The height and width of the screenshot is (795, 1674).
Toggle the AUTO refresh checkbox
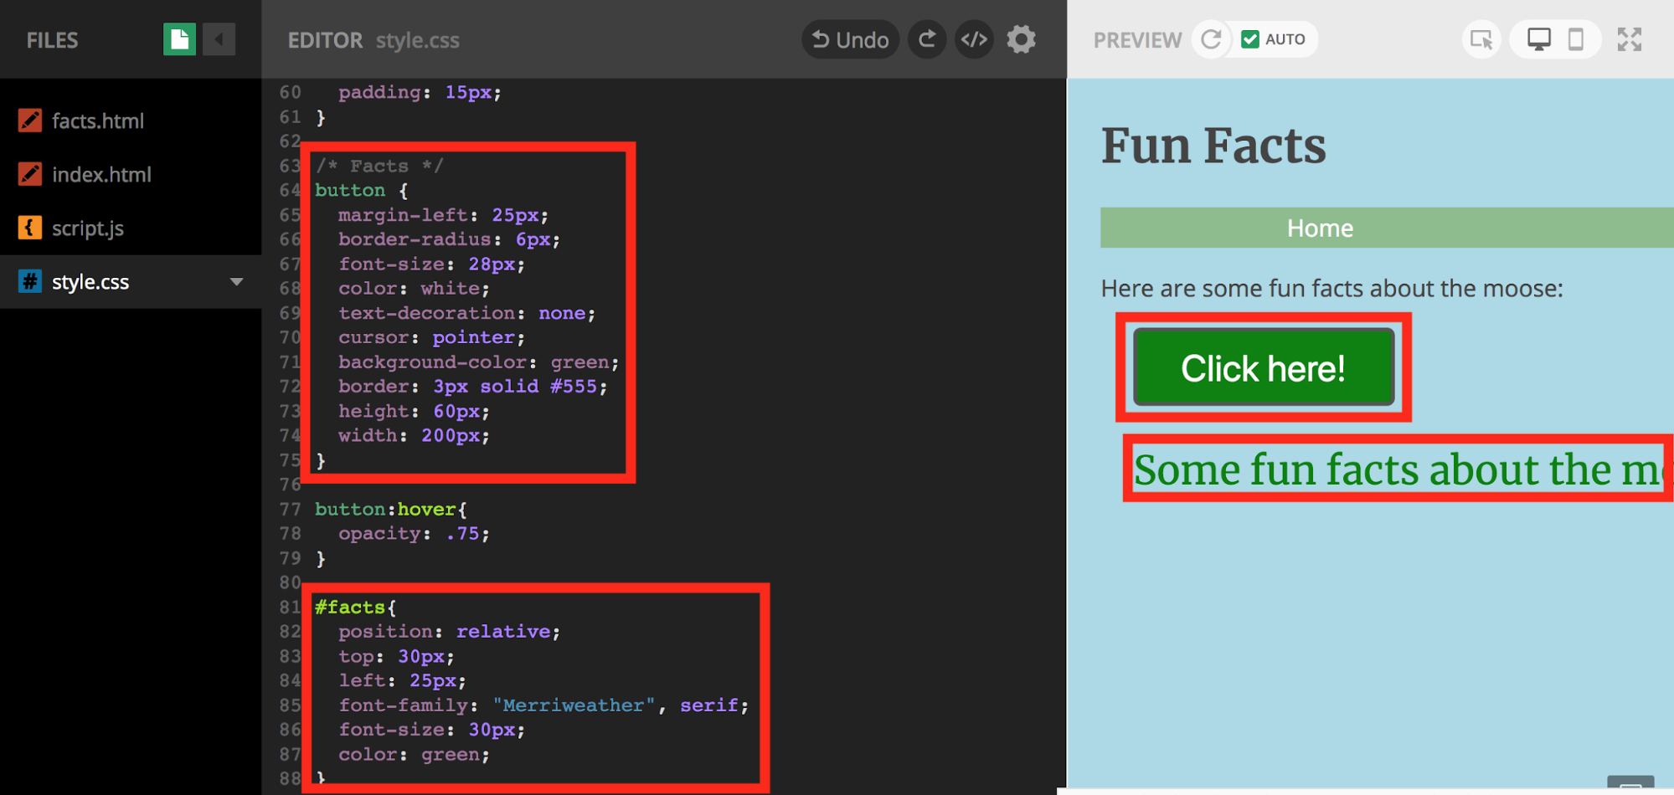[x=1250, y=39]
